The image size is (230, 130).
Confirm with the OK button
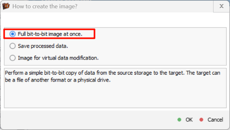pos(189,120)
